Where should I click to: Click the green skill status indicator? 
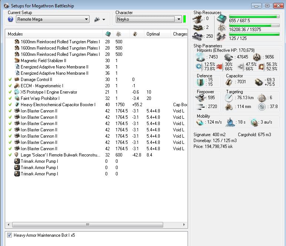[x=184, y=19]
